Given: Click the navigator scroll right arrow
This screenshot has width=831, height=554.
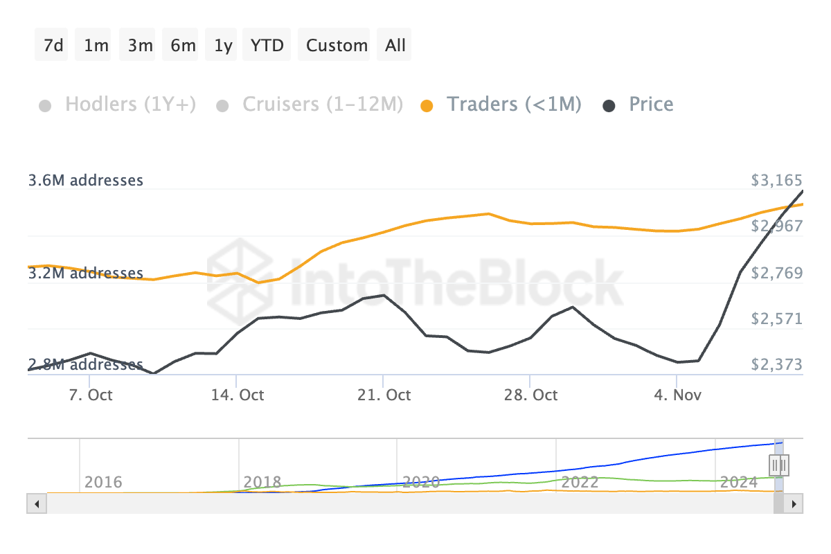Looking at the screenshot, I should [794, 503].
